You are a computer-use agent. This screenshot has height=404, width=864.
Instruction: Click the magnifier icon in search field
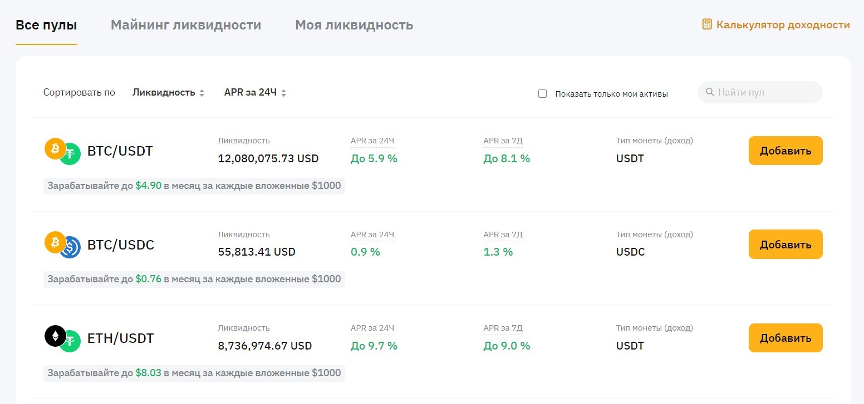tap(710, 92)
